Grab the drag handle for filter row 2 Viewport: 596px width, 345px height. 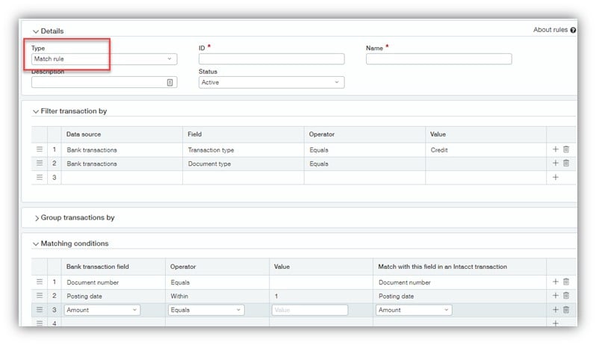40,163
